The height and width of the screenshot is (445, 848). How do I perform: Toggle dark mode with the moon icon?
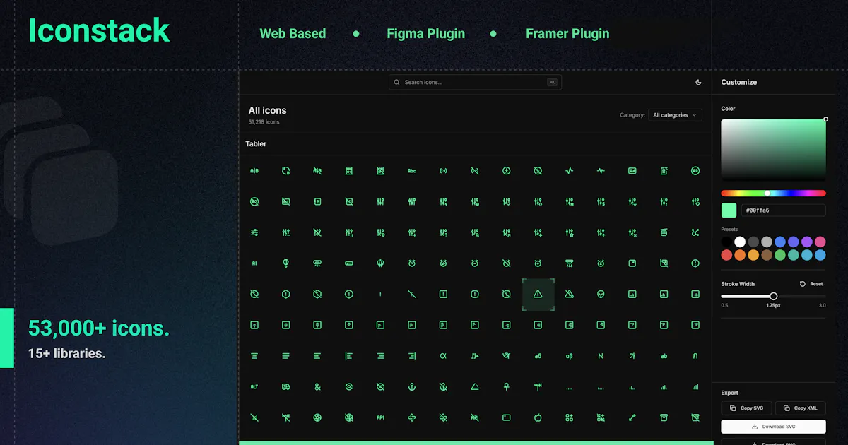coord(699,83)
